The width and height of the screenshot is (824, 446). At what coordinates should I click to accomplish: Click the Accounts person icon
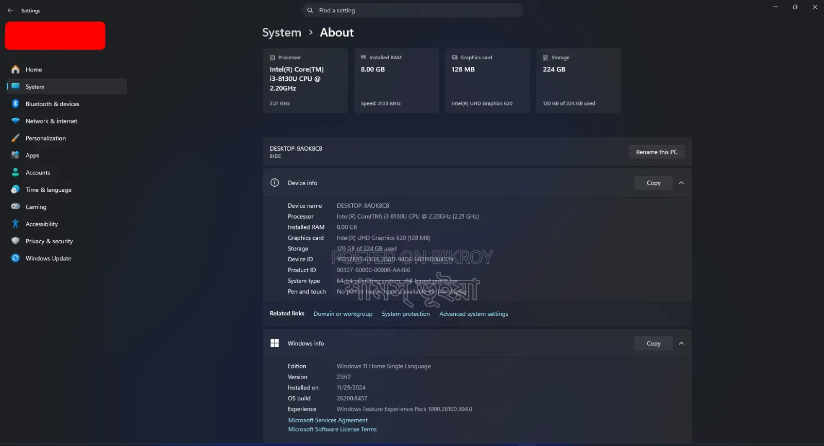pyautogui.click(x=15, y=172)
